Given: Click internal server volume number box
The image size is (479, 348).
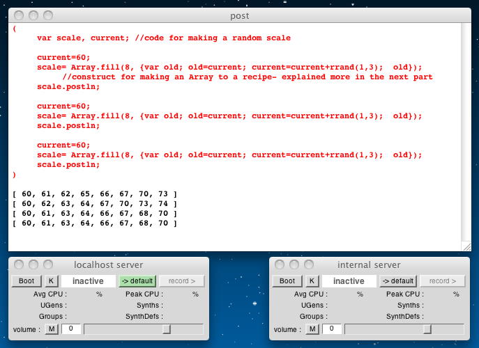Looking at the screenshot, I should [331, 329].
